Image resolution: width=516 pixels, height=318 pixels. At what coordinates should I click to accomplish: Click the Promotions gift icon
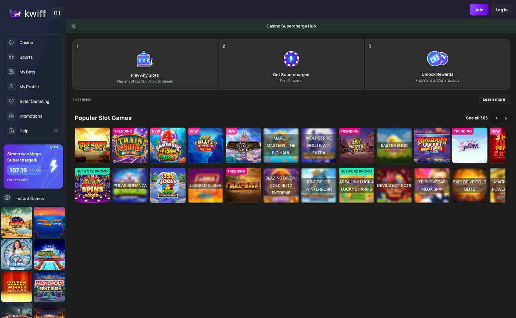click(11, 116)
